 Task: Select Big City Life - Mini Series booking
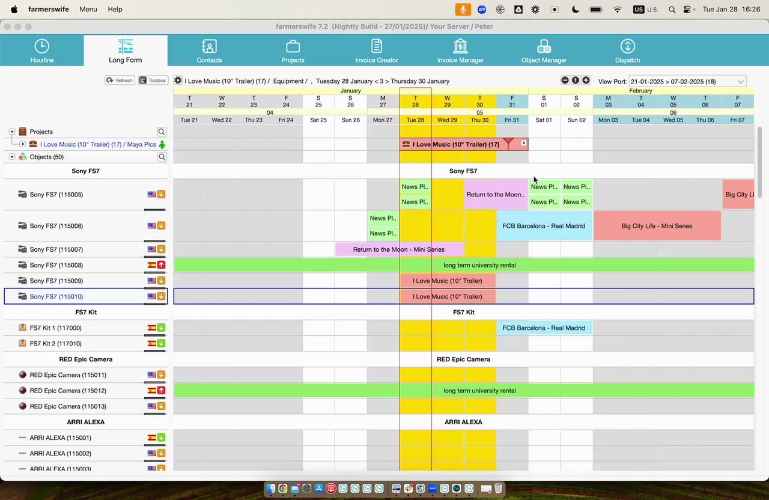point(657,226)
